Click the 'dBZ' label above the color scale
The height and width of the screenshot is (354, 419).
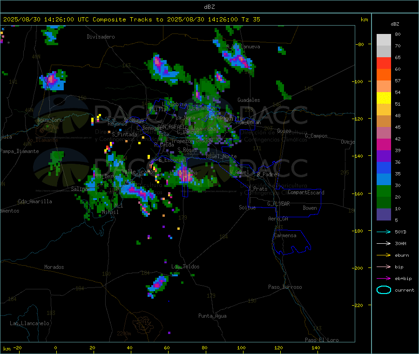(x=395, y=24)
